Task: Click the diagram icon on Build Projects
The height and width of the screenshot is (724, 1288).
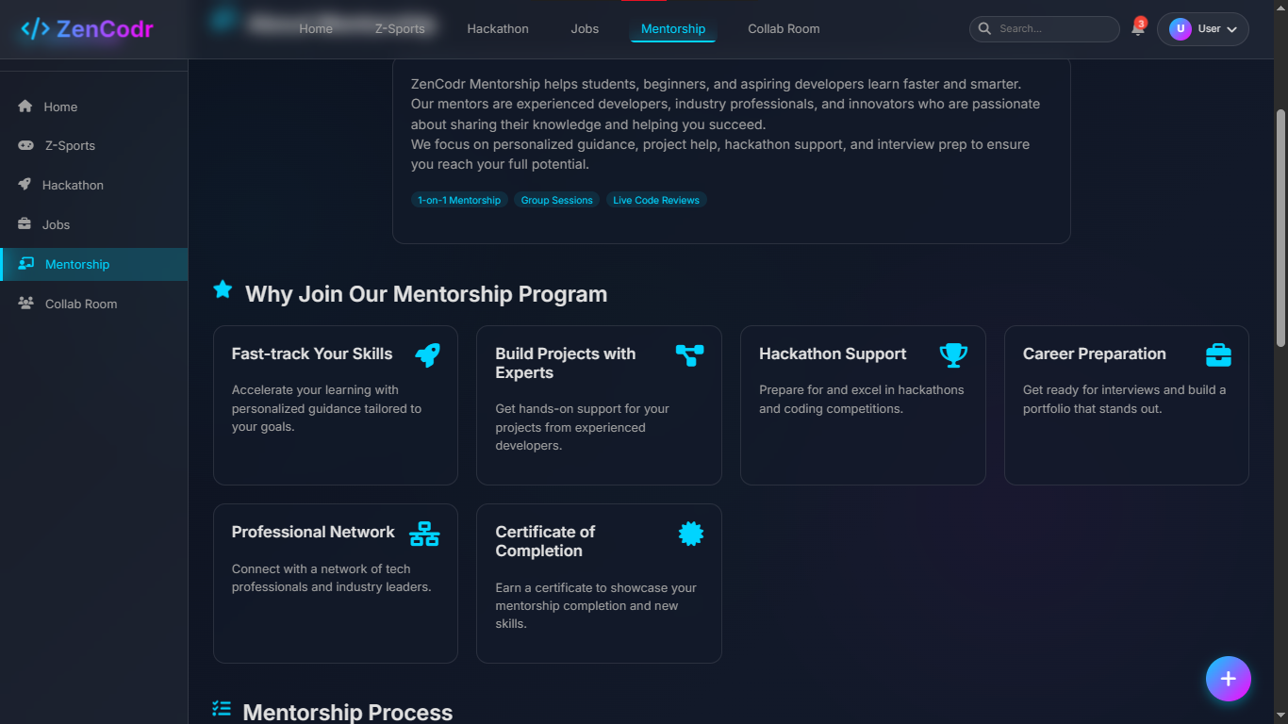Action: pyautogui.click(x=689, y=355)
